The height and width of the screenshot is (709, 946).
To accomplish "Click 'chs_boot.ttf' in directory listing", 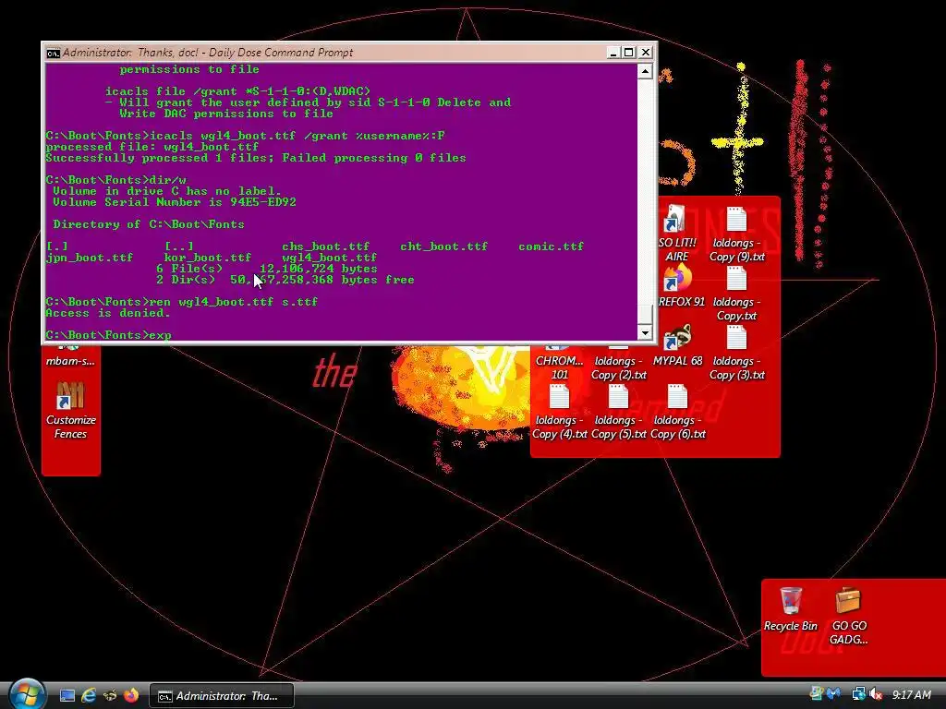I will point(325,246).
